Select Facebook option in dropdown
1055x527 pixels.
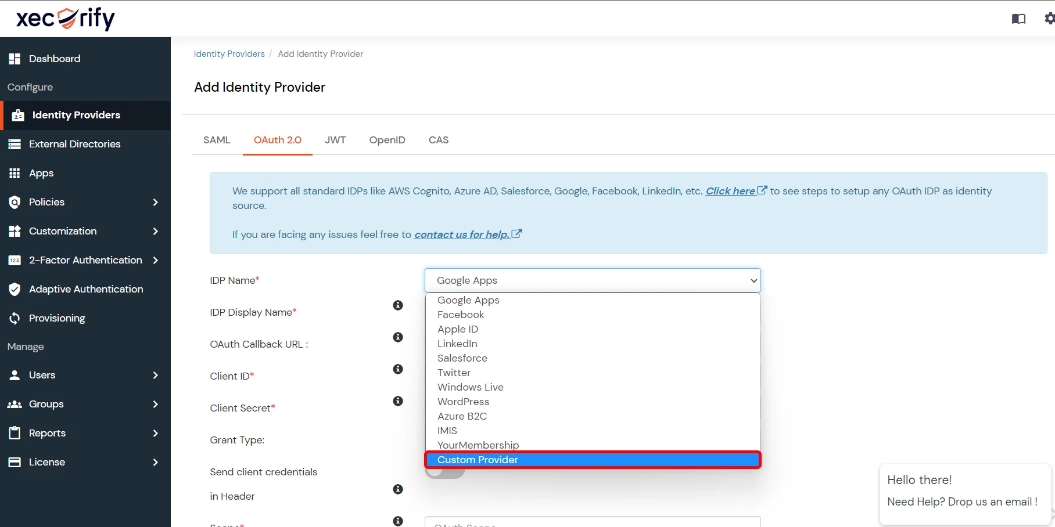[x=593, y=315]
